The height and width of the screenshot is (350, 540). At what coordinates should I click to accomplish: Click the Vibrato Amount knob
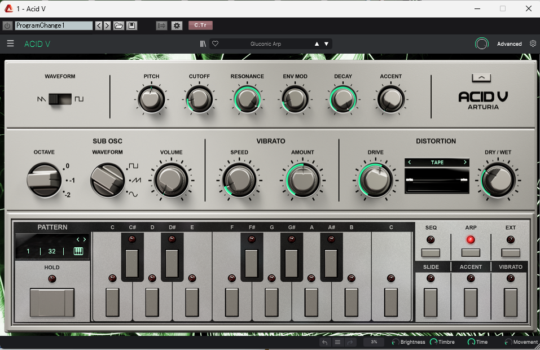(x=302, y=180)
